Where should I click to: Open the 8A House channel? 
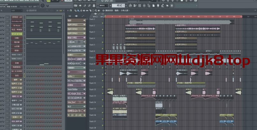pos(17,25)
